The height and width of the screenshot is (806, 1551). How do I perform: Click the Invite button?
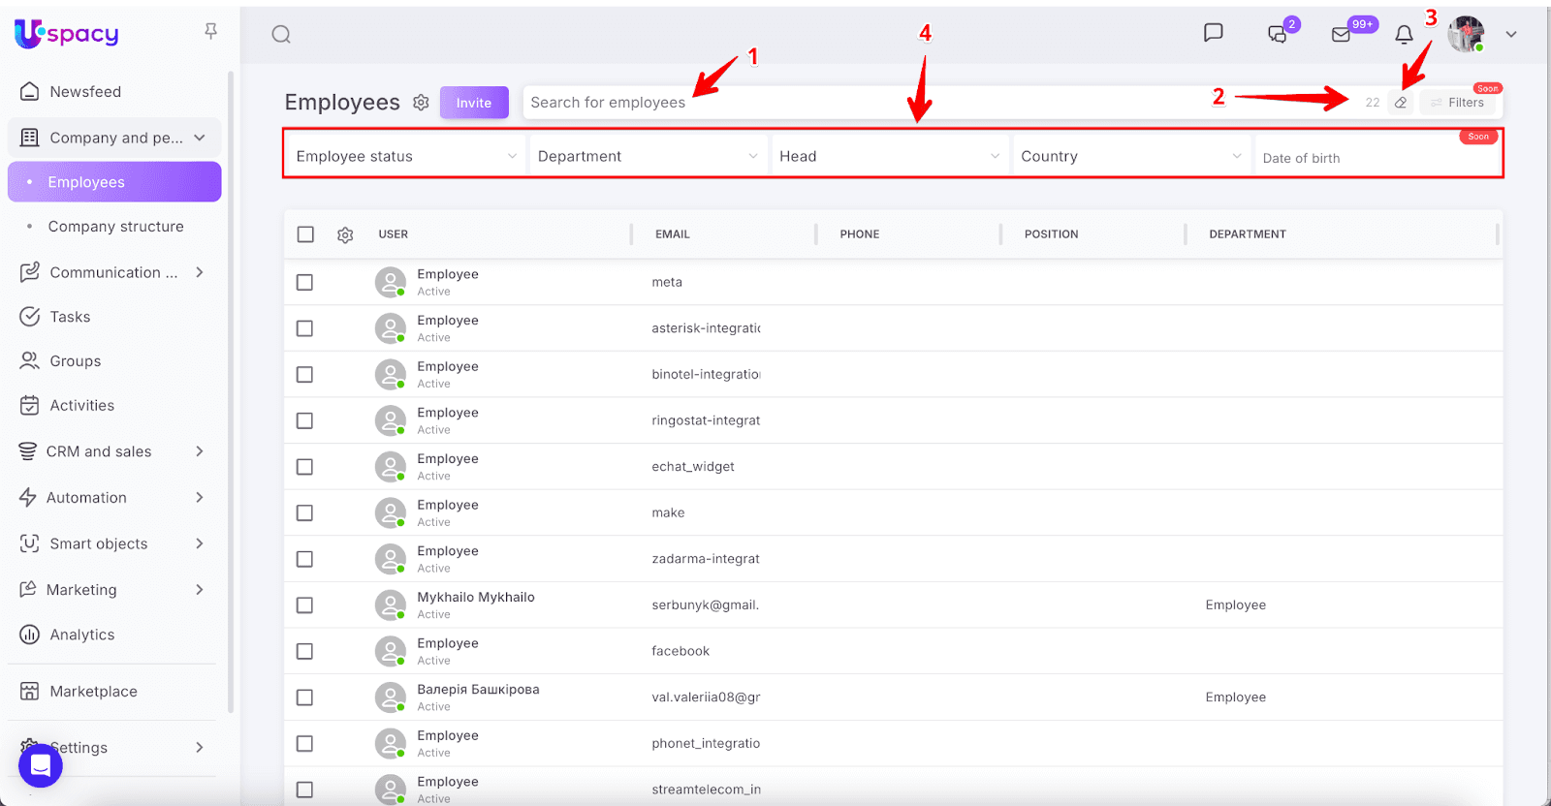point(474,103)
